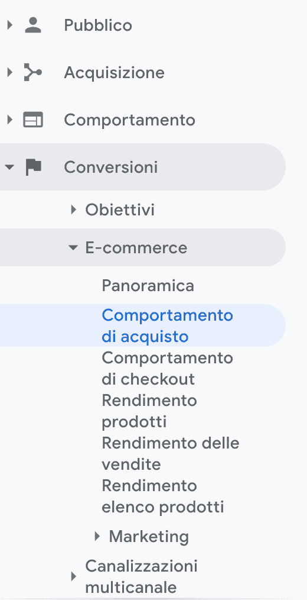
Task: Click the Acquisizione branching-arrows icon
Action: point(33,72)
